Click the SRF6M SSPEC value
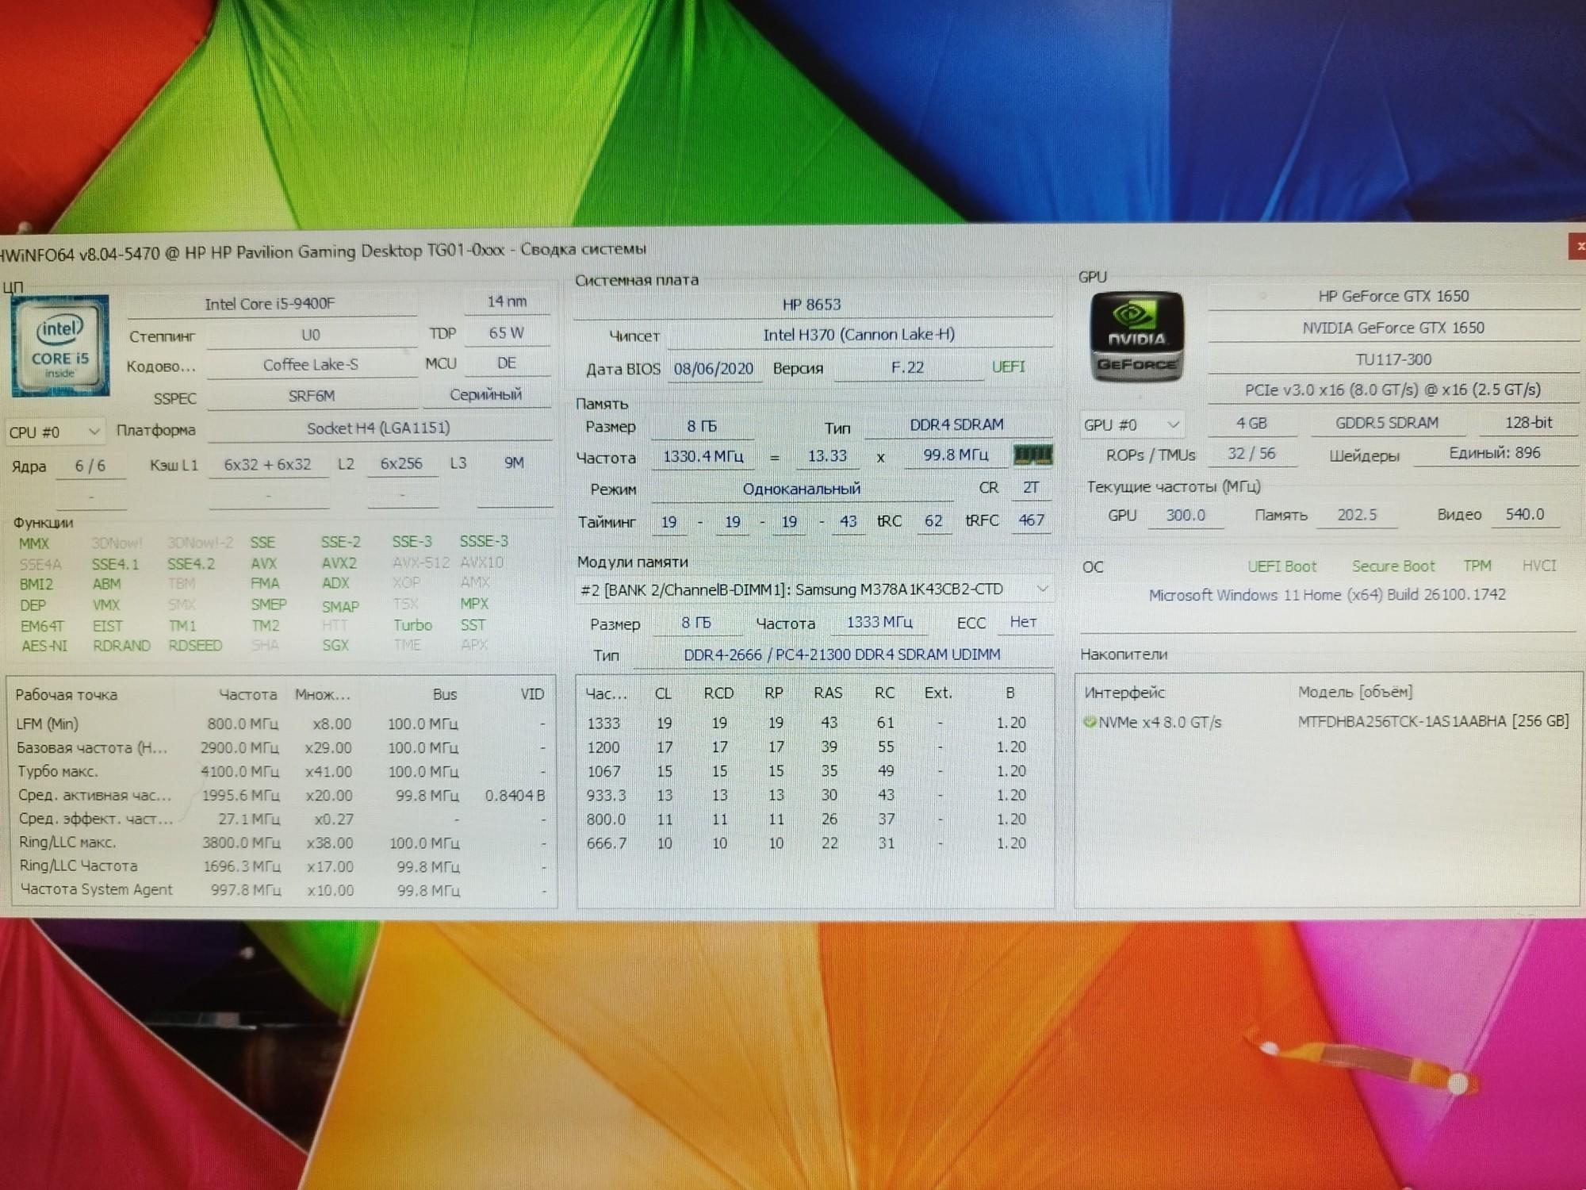The width and height of the screenshot is (1586, 1190). (311, 396)
